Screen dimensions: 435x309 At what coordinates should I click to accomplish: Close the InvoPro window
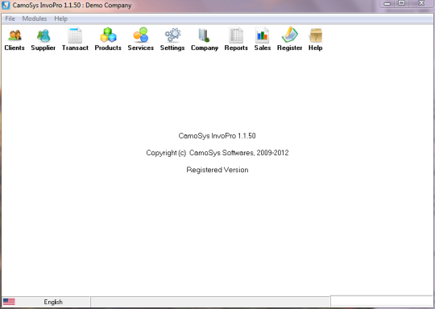(x=421, y=3)
